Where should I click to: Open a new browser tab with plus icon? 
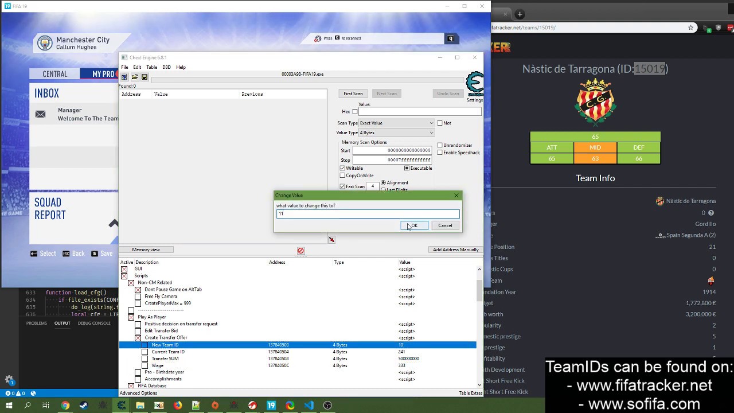tap(520, 14)
